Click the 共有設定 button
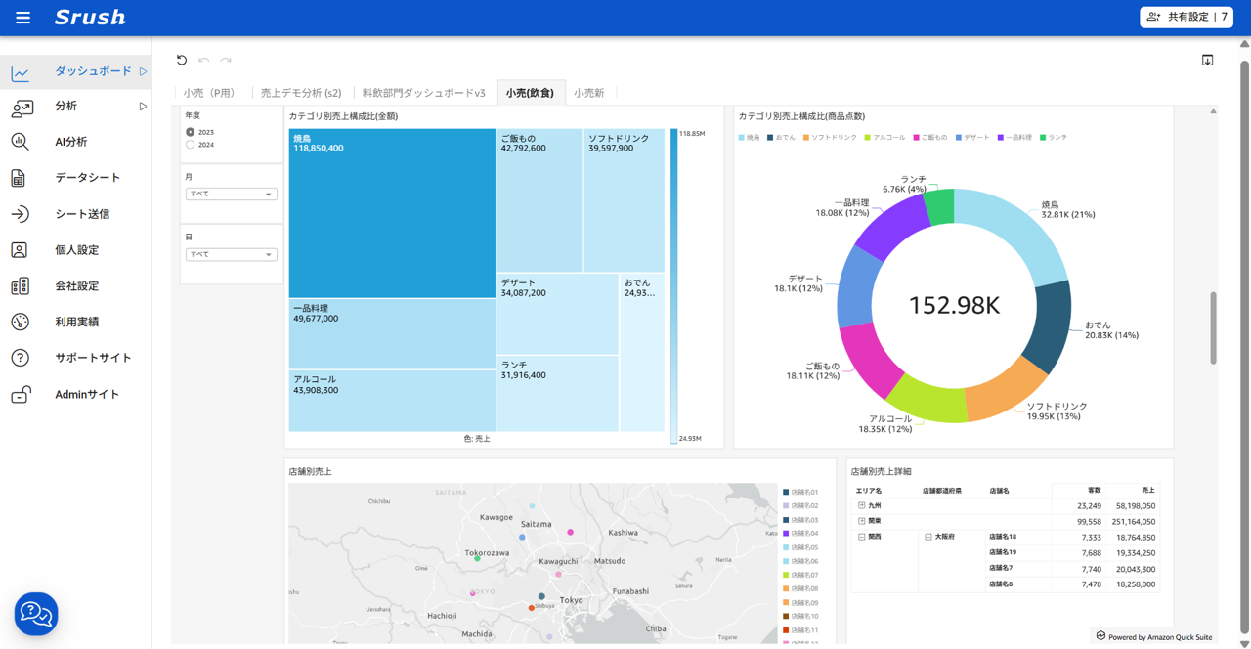1251x649 pixels. pos(1186,17)
